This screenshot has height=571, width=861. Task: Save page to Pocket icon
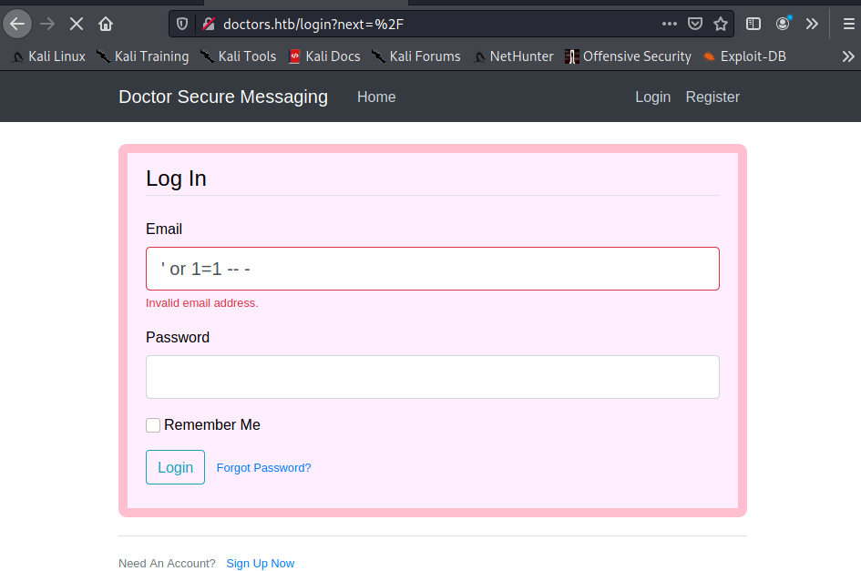(695, 25)
